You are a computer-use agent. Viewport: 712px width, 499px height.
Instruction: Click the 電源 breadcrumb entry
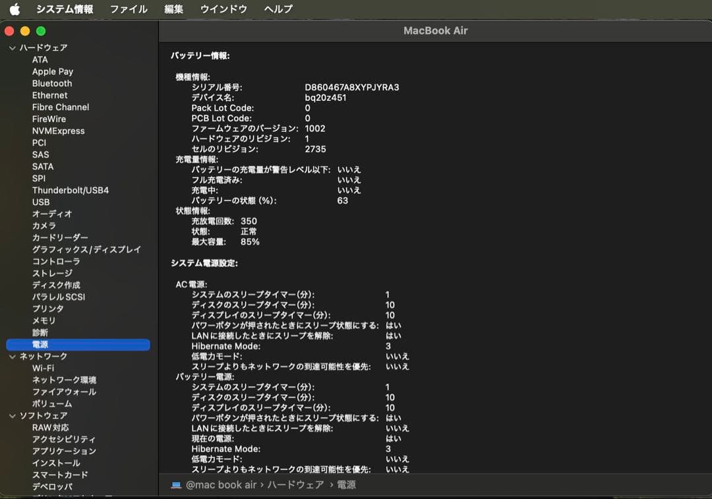click(345, 484)
